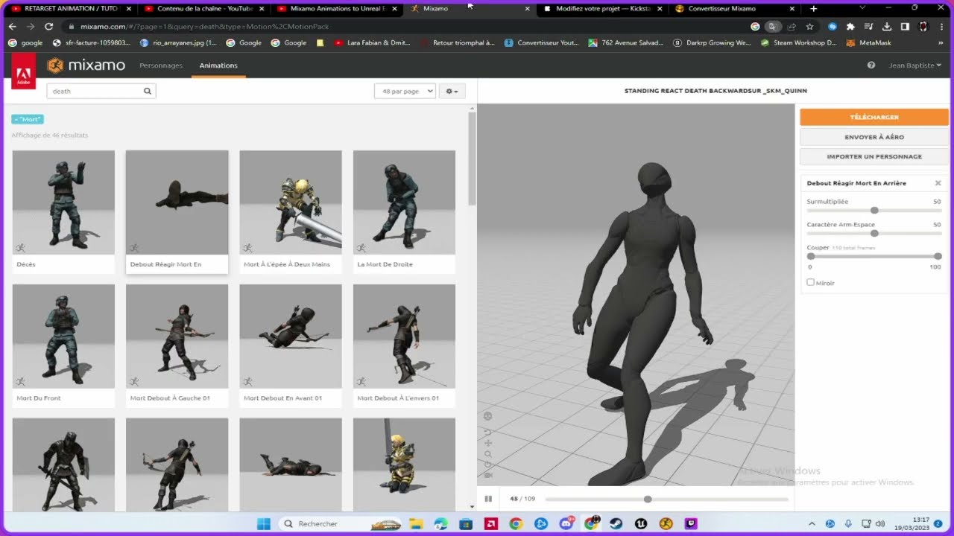Image resolution: width=954 pixels, height=536 pixels.
Task: Show hidden system tray icons
Action: pos(812,523)
